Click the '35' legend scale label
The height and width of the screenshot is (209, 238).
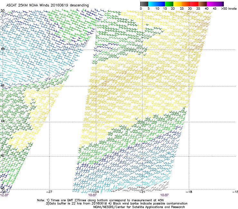pos(198,9)
